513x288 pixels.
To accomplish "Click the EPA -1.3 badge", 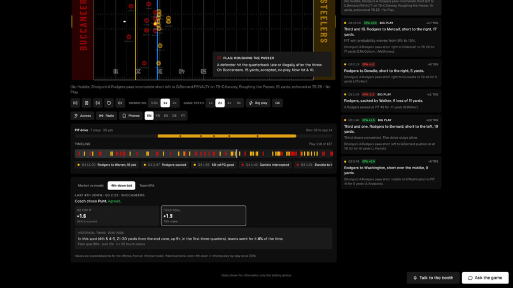I will click(369, 95).
